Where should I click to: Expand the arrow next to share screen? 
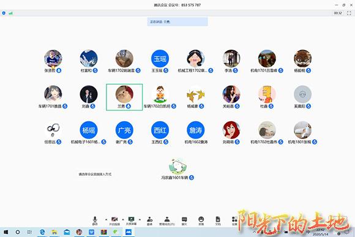140,219
